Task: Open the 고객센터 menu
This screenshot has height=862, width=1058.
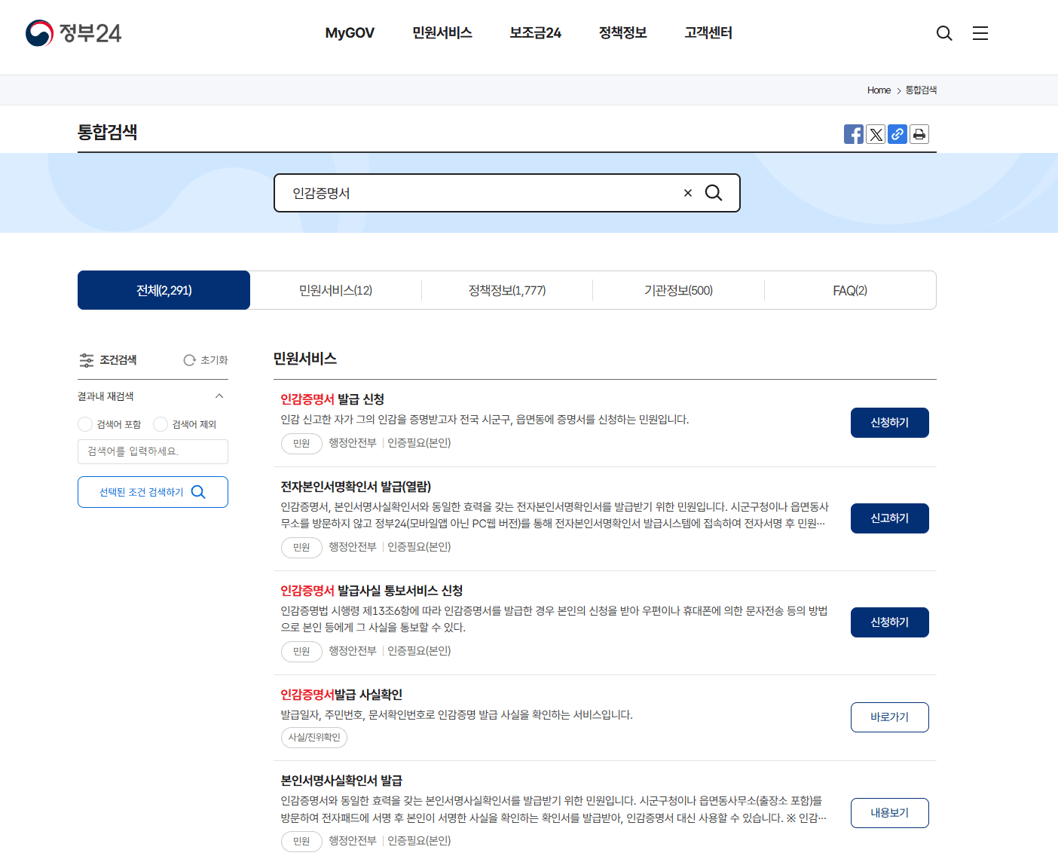Action: 708,33
